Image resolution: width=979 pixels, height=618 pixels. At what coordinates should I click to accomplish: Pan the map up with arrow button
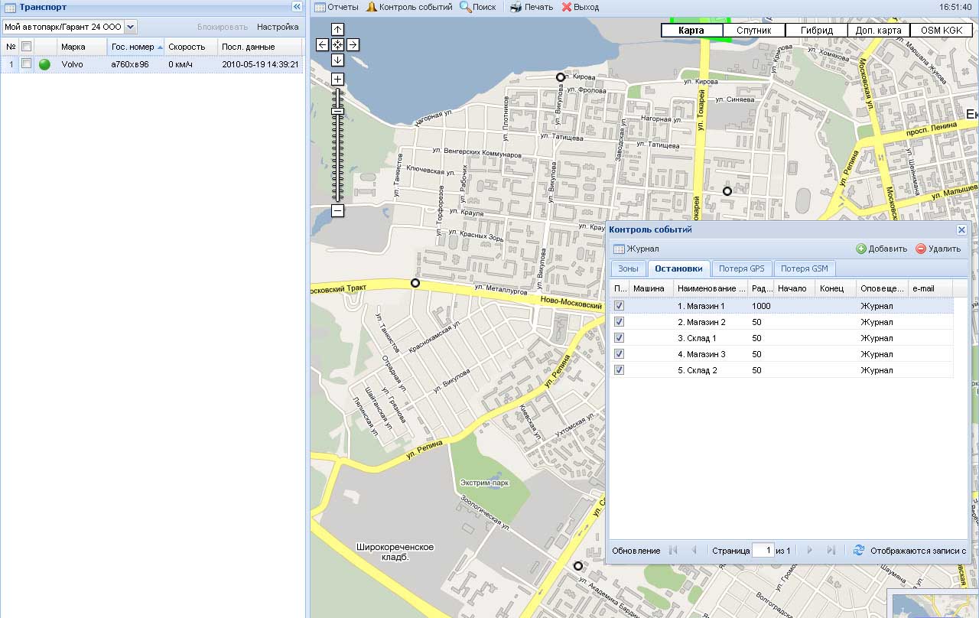(337, 30)
